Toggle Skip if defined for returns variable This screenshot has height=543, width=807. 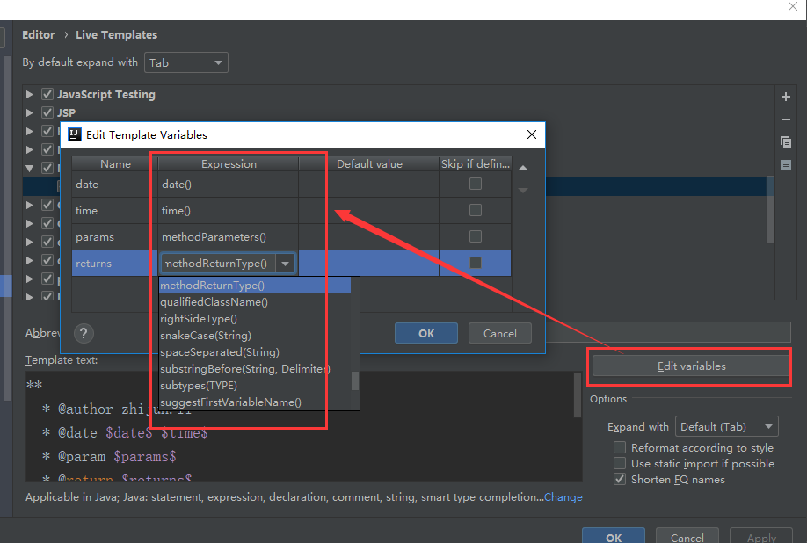[x=476, y=263]
